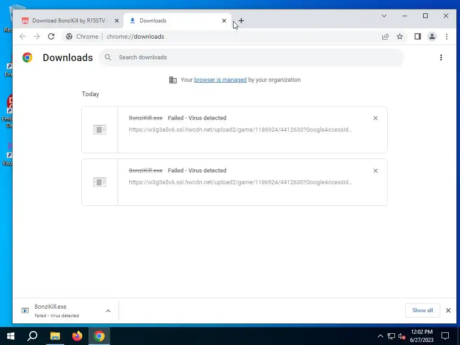This screenshot has width=460, height=345.
Task: Toggle the side panel icon
Action: pos(418,36)
